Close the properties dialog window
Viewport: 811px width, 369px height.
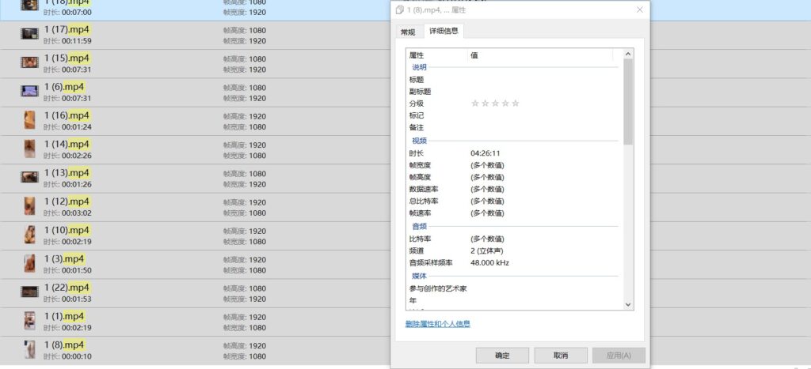(x=639, y=9)
